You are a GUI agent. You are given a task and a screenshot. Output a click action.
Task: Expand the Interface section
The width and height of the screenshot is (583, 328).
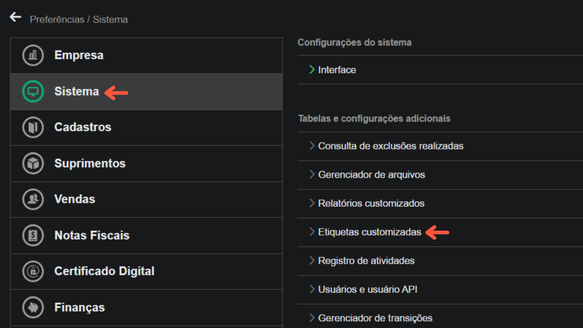[337, 70]
